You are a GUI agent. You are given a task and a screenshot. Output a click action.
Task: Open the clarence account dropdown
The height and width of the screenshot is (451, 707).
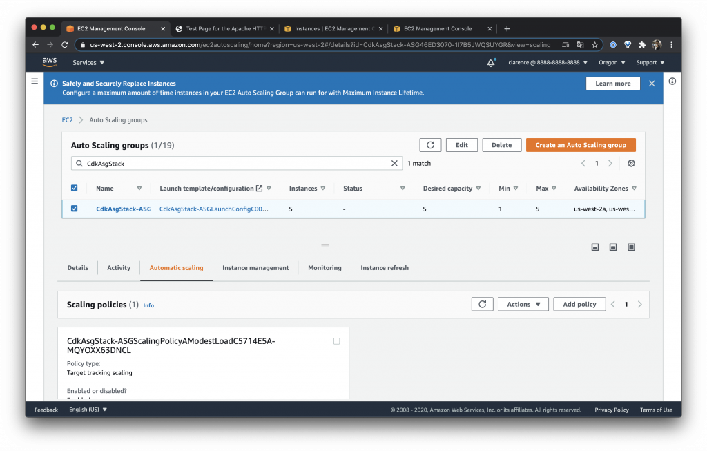pyautogui.click(x=548, y=63)
